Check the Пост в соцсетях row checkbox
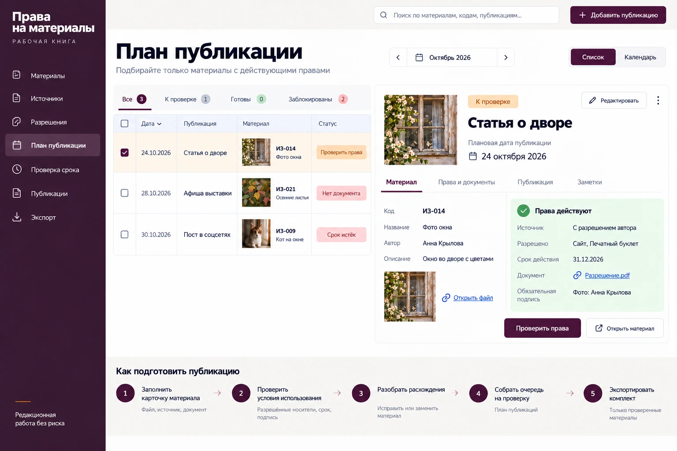This screenshot has height=451, width=677. 125,234
